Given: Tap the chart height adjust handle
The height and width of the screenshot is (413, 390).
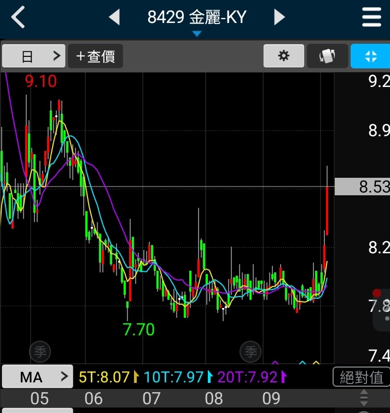Looking at the screenshot, I should coord(364,398).
